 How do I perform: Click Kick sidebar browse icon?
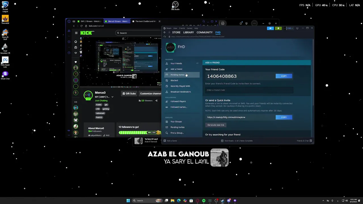(x=76, y=47)
